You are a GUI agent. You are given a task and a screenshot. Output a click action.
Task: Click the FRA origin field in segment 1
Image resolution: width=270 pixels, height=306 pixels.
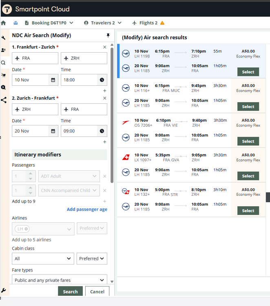(x=35, y=58)
